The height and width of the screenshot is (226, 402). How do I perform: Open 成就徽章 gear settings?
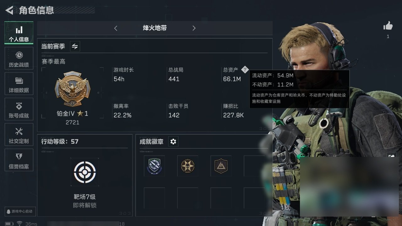click(x=173, y=142)
